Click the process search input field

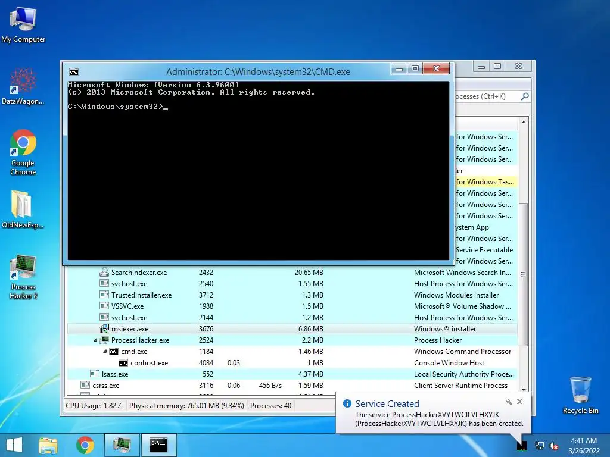tap(486, 96)
